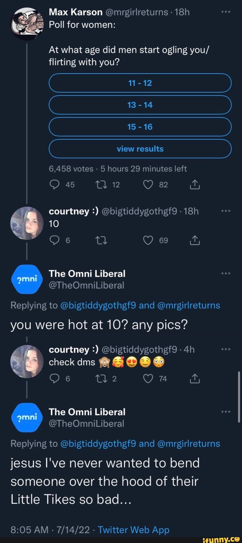Share courtney's 'check dms' tweet
The height and width of the screenshot is (543, 242).
coord(195,379)
